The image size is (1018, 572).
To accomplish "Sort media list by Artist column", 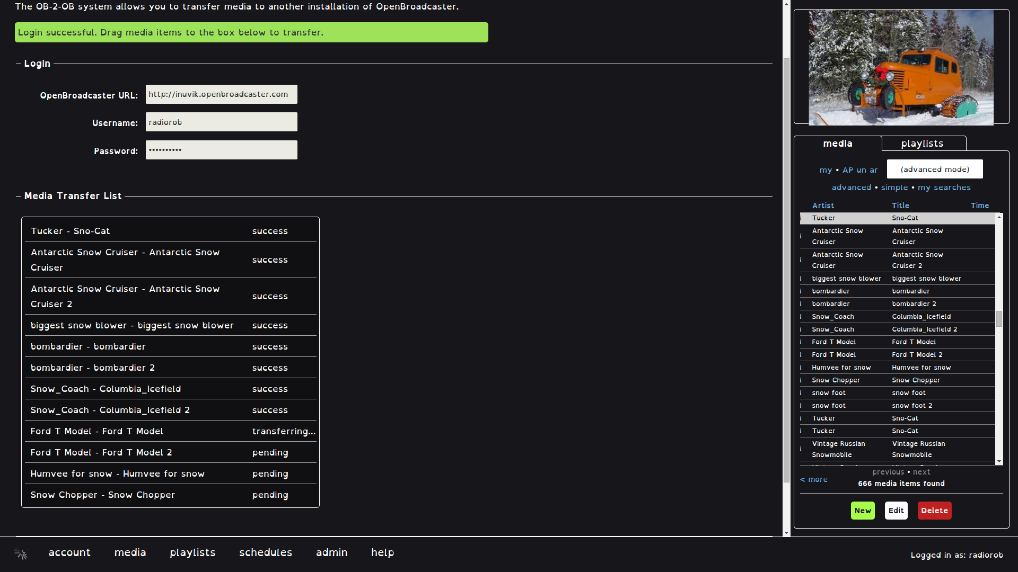I will 823,205.
